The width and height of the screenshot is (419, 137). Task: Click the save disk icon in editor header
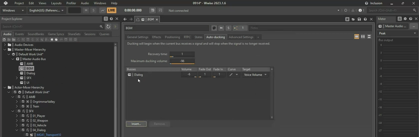359,19
